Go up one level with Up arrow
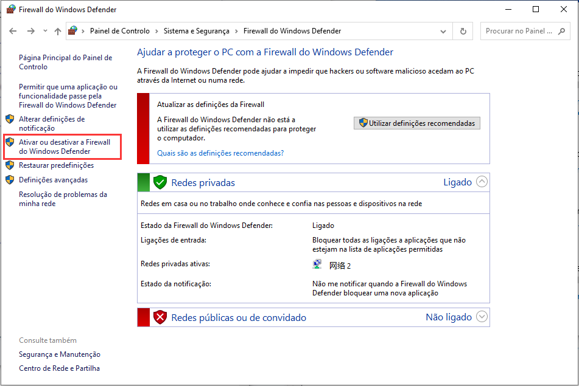 point(58,31)
